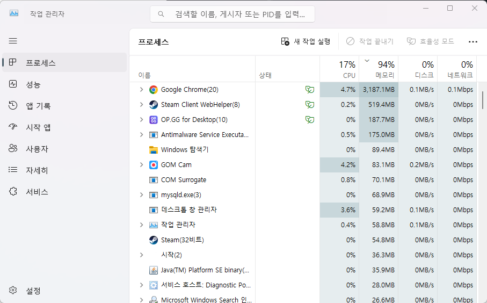Click the Java(TM) Platform SE binary icon
This screenshot has height=303, width=487.
[154, 270]
